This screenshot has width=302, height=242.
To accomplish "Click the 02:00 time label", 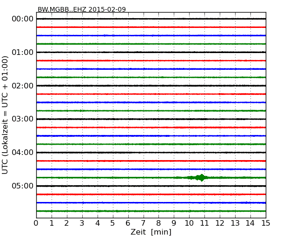I will tap(23, 86).
